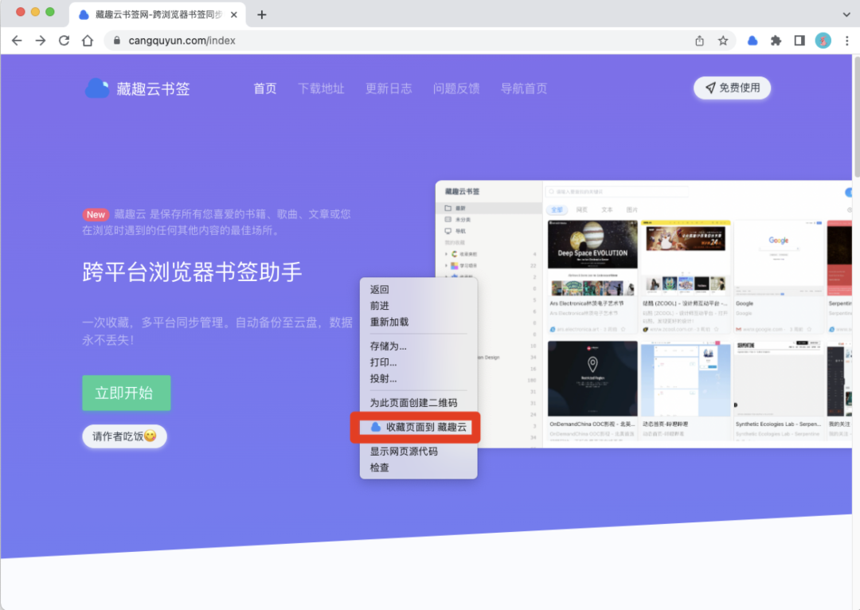Expand the 学习 folder in the preview sidebar

tap(446, 266)
